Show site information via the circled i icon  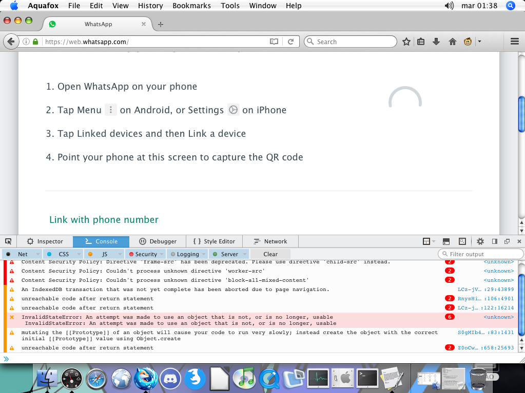(26, 42)
